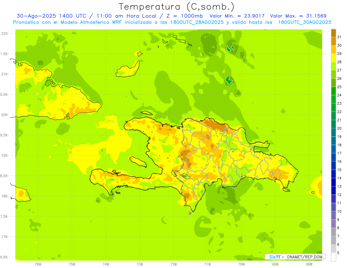The width and height of the screenshot is (347, 268).
Task: Click the "ONAMET/REP.DOM." credit label
Action: tap(305, 257)
